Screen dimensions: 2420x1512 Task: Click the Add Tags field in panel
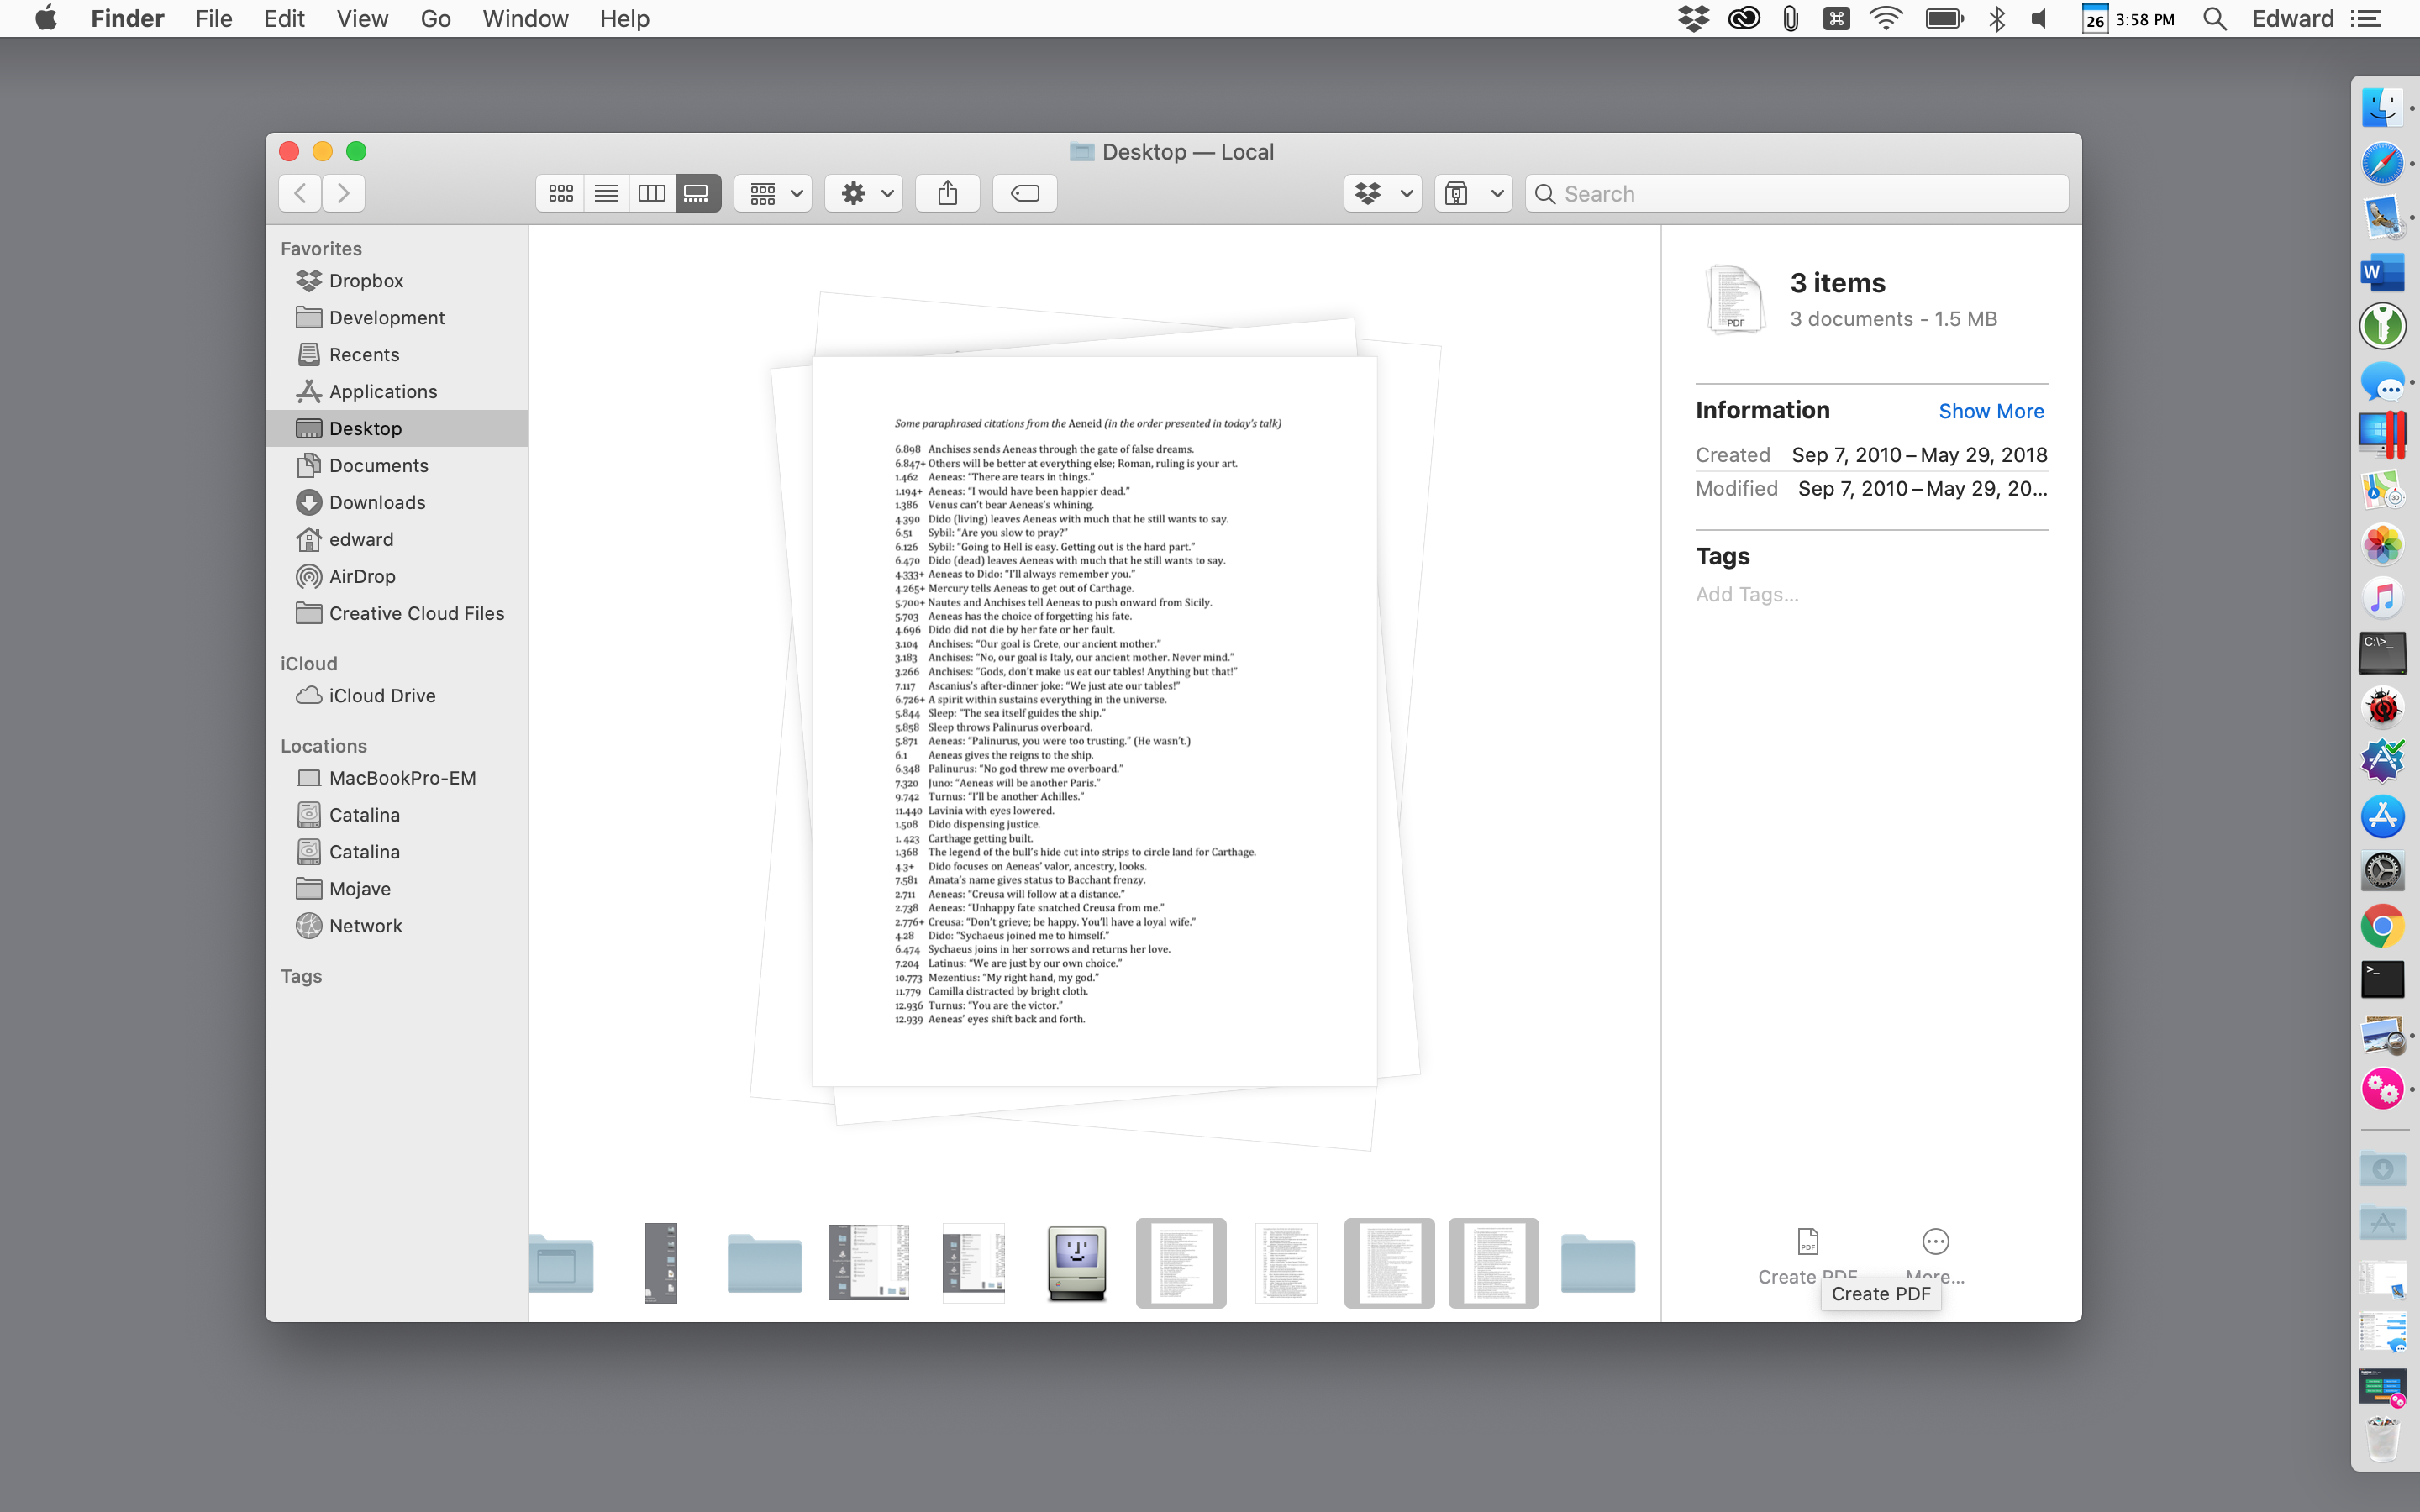[1746, 594]
